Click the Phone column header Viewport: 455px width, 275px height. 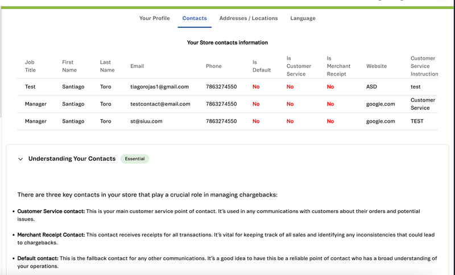coord(214,66)
